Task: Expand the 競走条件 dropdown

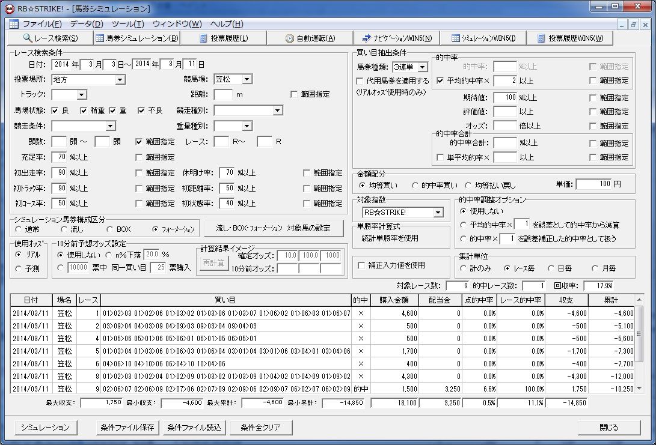Action: pyautogui.click(x=111, y=126)
